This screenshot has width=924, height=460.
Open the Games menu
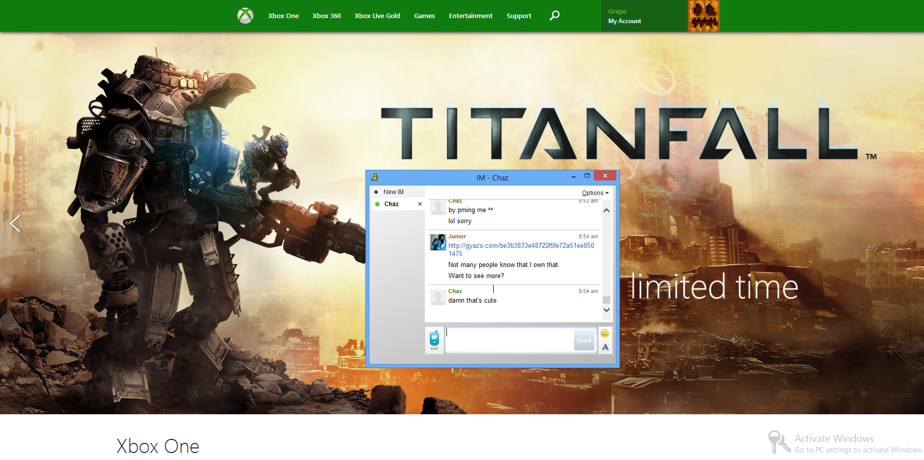(424, 16)
